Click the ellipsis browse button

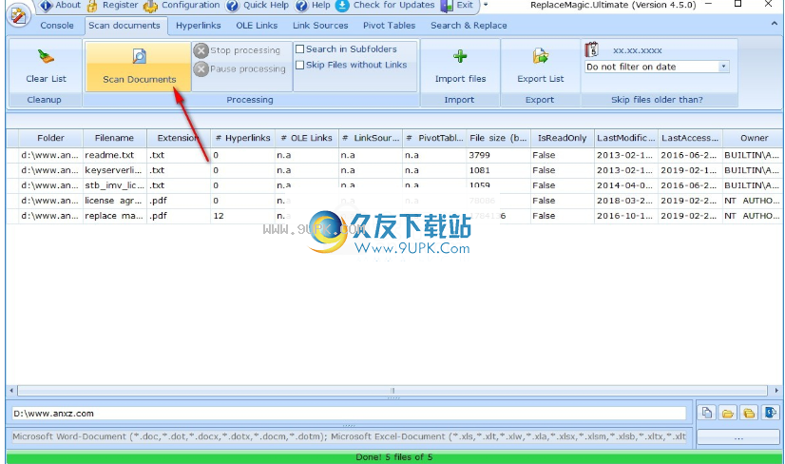tap(738, 437)
